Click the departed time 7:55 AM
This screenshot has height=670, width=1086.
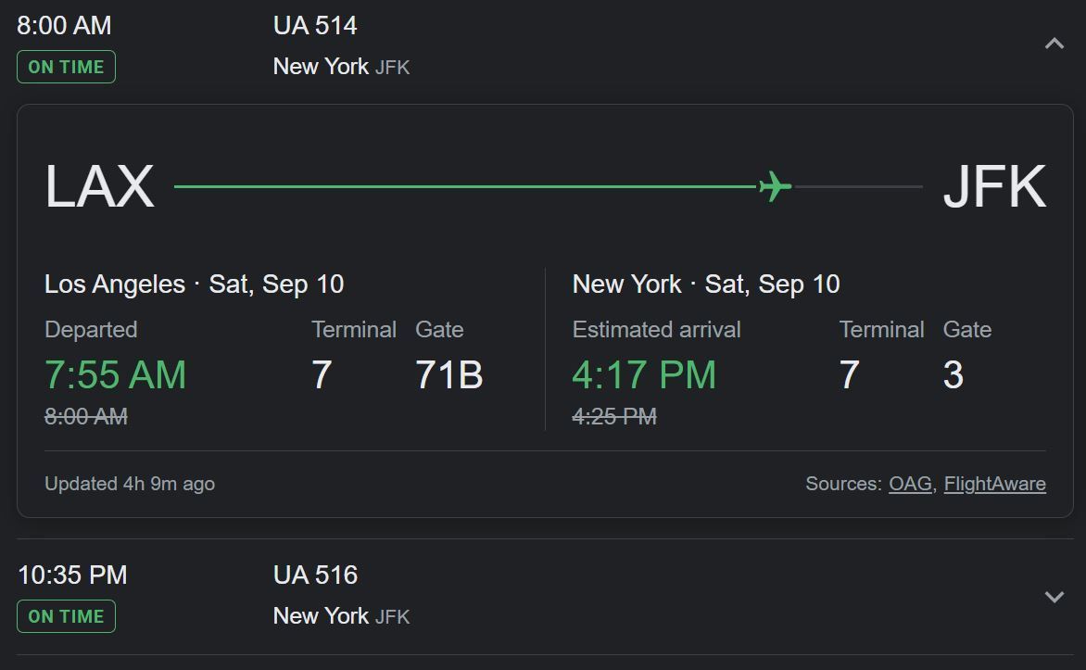coord(116,374)
